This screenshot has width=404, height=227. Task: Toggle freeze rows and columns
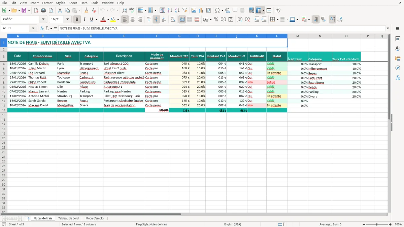pos(259,10)
